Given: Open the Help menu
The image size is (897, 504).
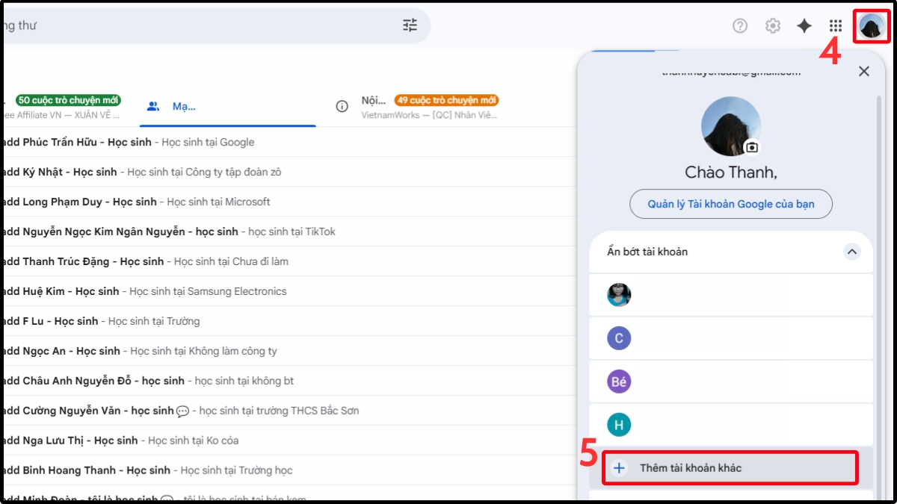Looking at the screenshot, I should (x=739, y=25).
